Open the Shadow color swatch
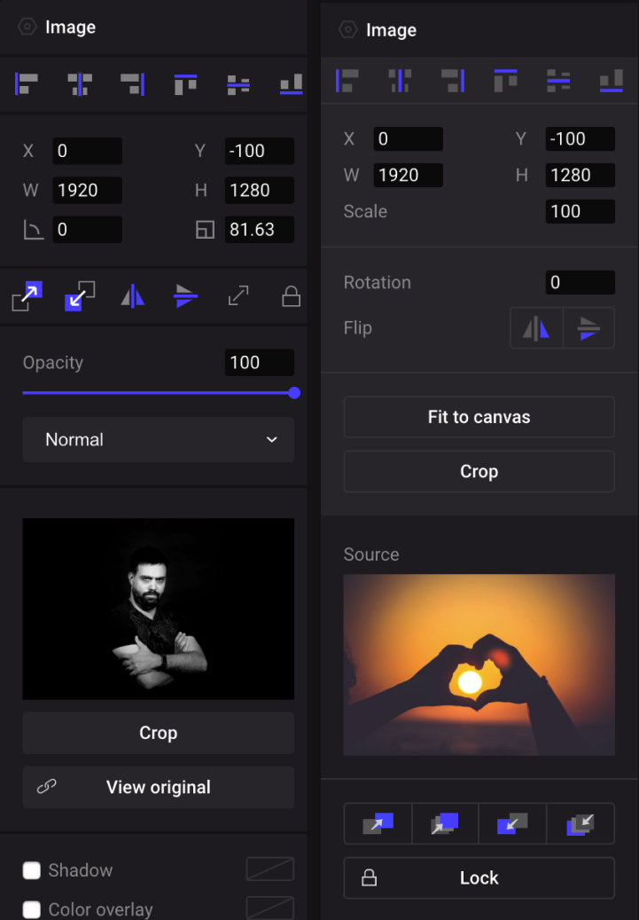Image resolution: width=639 pixels, height=920 pixels. point(269,869)
